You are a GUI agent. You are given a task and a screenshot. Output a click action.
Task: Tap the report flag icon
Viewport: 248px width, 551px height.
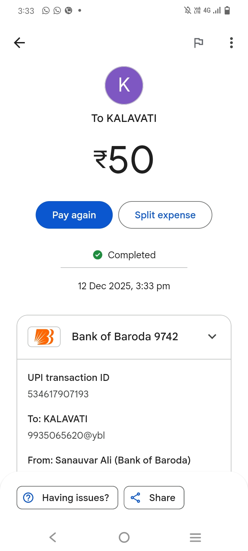click(198, 43)
